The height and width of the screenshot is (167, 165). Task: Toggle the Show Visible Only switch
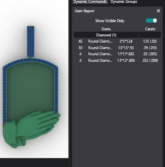[x=151, y=20]
